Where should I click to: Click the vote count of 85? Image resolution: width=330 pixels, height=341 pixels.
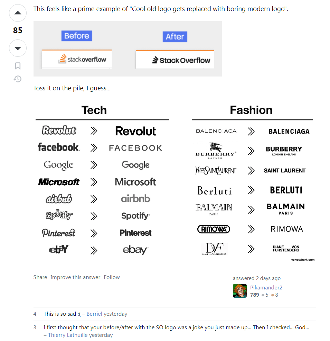tap(18, 30)
